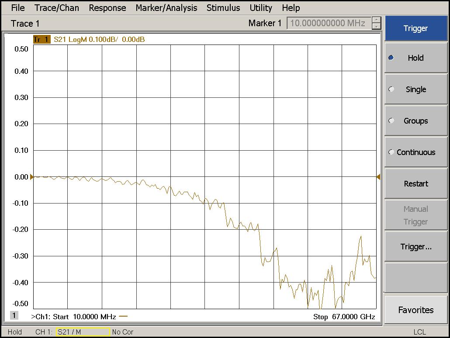Select the Hold trigger radio option
450x338 pixels.
click(x=416, y=58)
